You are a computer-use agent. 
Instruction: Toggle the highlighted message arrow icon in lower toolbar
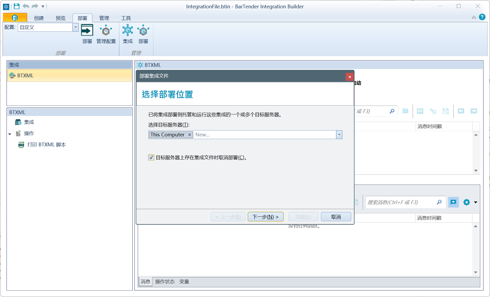pyautogui.click(x=453, y=202)
